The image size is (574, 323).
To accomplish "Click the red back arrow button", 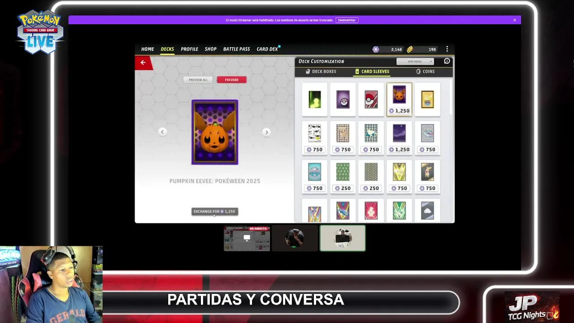I will tap(143, 63).
